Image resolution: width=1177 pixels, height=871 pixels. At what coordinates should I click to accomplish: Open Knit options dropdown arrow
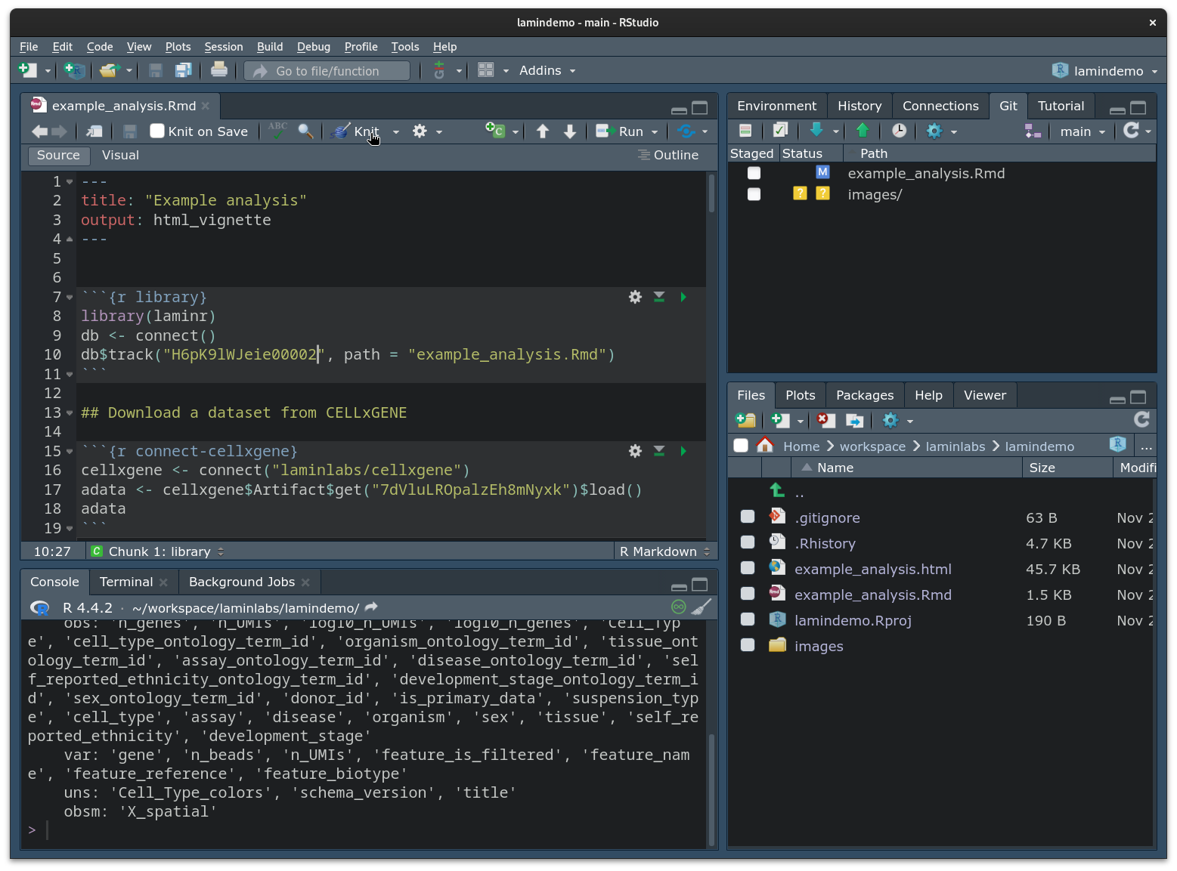point(395,132)
